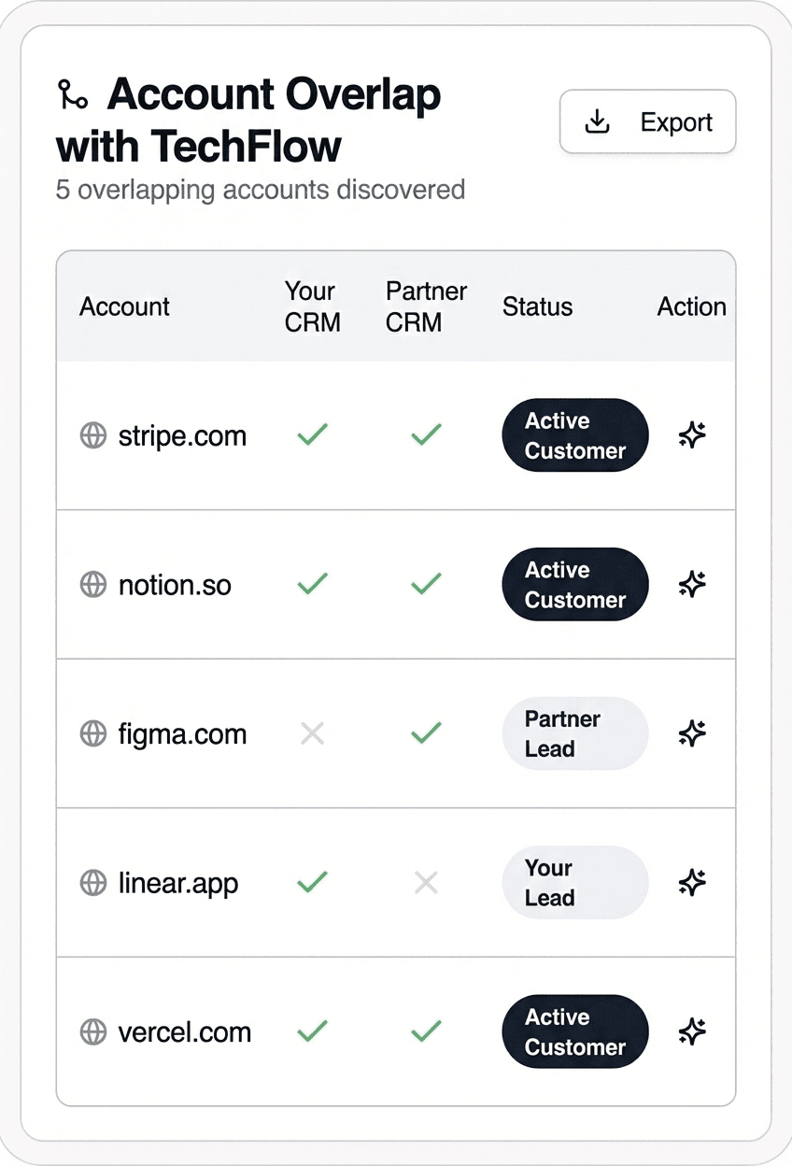Image resolution: width=792 pixels, height=1166 pixels.
Task: Click the sparkle action icon for figma.com
Action: pos(691,733)
